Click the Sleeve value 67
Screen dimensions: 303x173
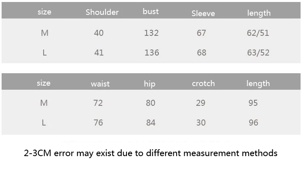coord(201,33)
